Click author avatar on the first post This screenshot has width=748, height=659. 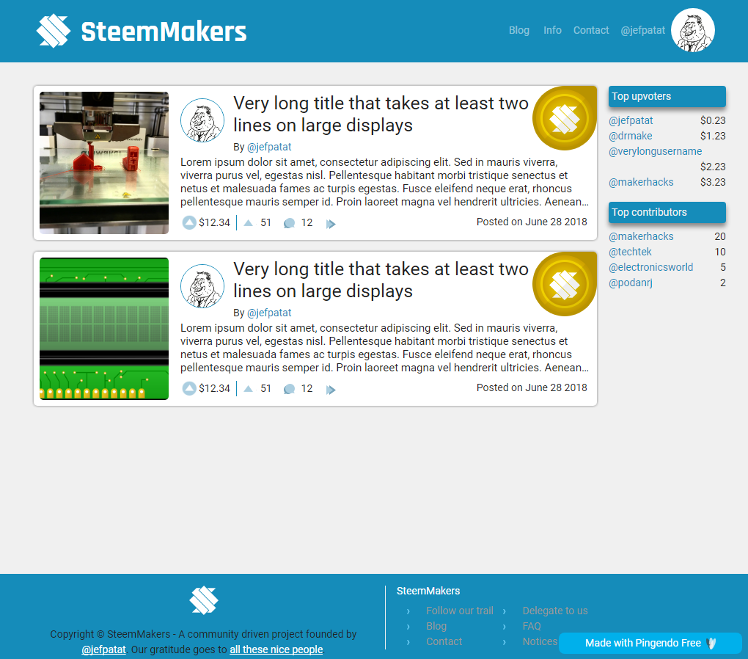(202, 120)
